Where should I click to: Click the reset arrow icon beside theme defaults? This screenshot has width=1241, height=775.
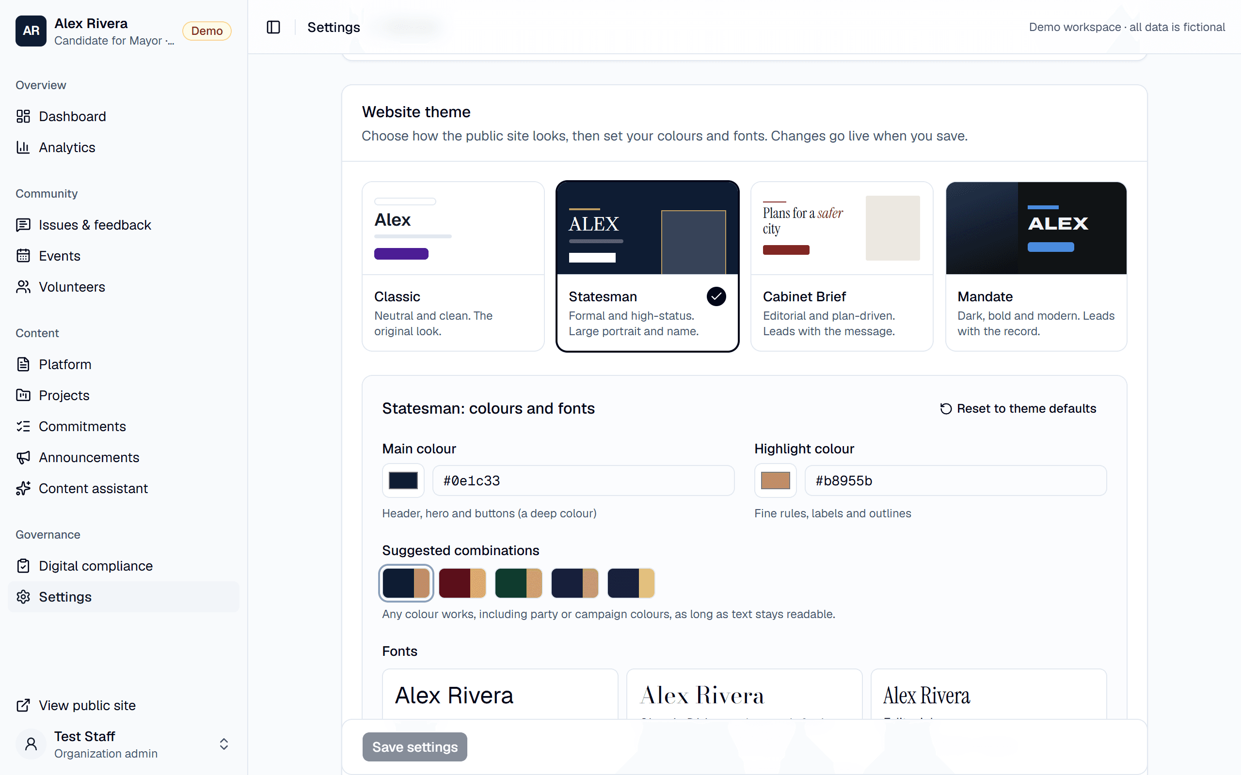pyautogui.click(x=946, y=408)
